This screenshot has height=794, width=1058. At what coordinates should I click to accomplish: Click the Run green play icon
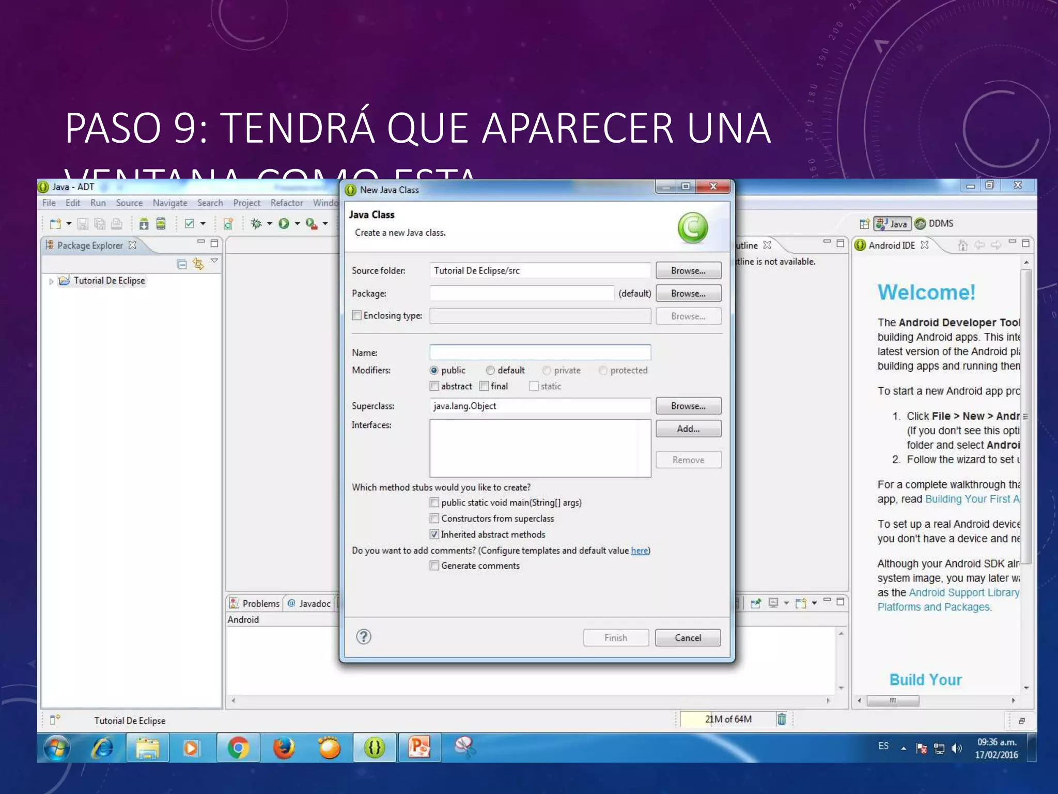[x=284, y=223]
